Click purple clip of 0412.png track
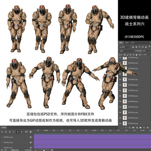 pyautogui.click(x=92, y=142)
